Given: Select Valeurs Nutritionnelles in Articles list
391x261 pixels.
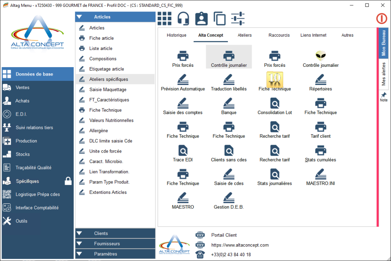Looking at the screenshot, I should pyautogui.click(x=111, y=120).
